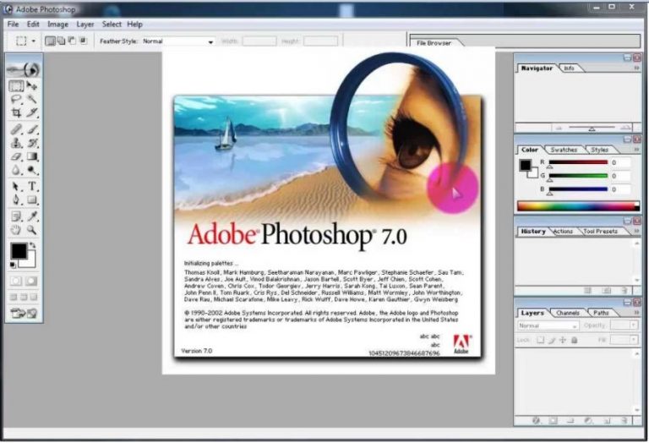
Task: Open the Color palette flyout menu arrow
Action: 636,150
